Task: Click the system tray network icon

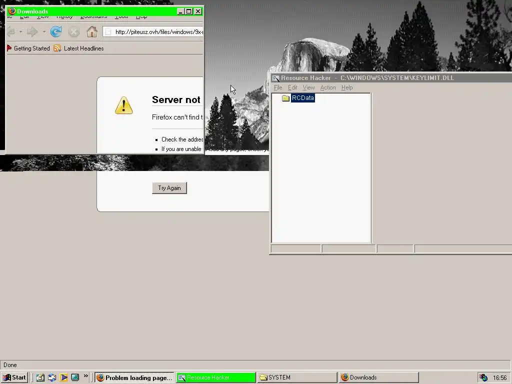Action: [x=483, y=377]
